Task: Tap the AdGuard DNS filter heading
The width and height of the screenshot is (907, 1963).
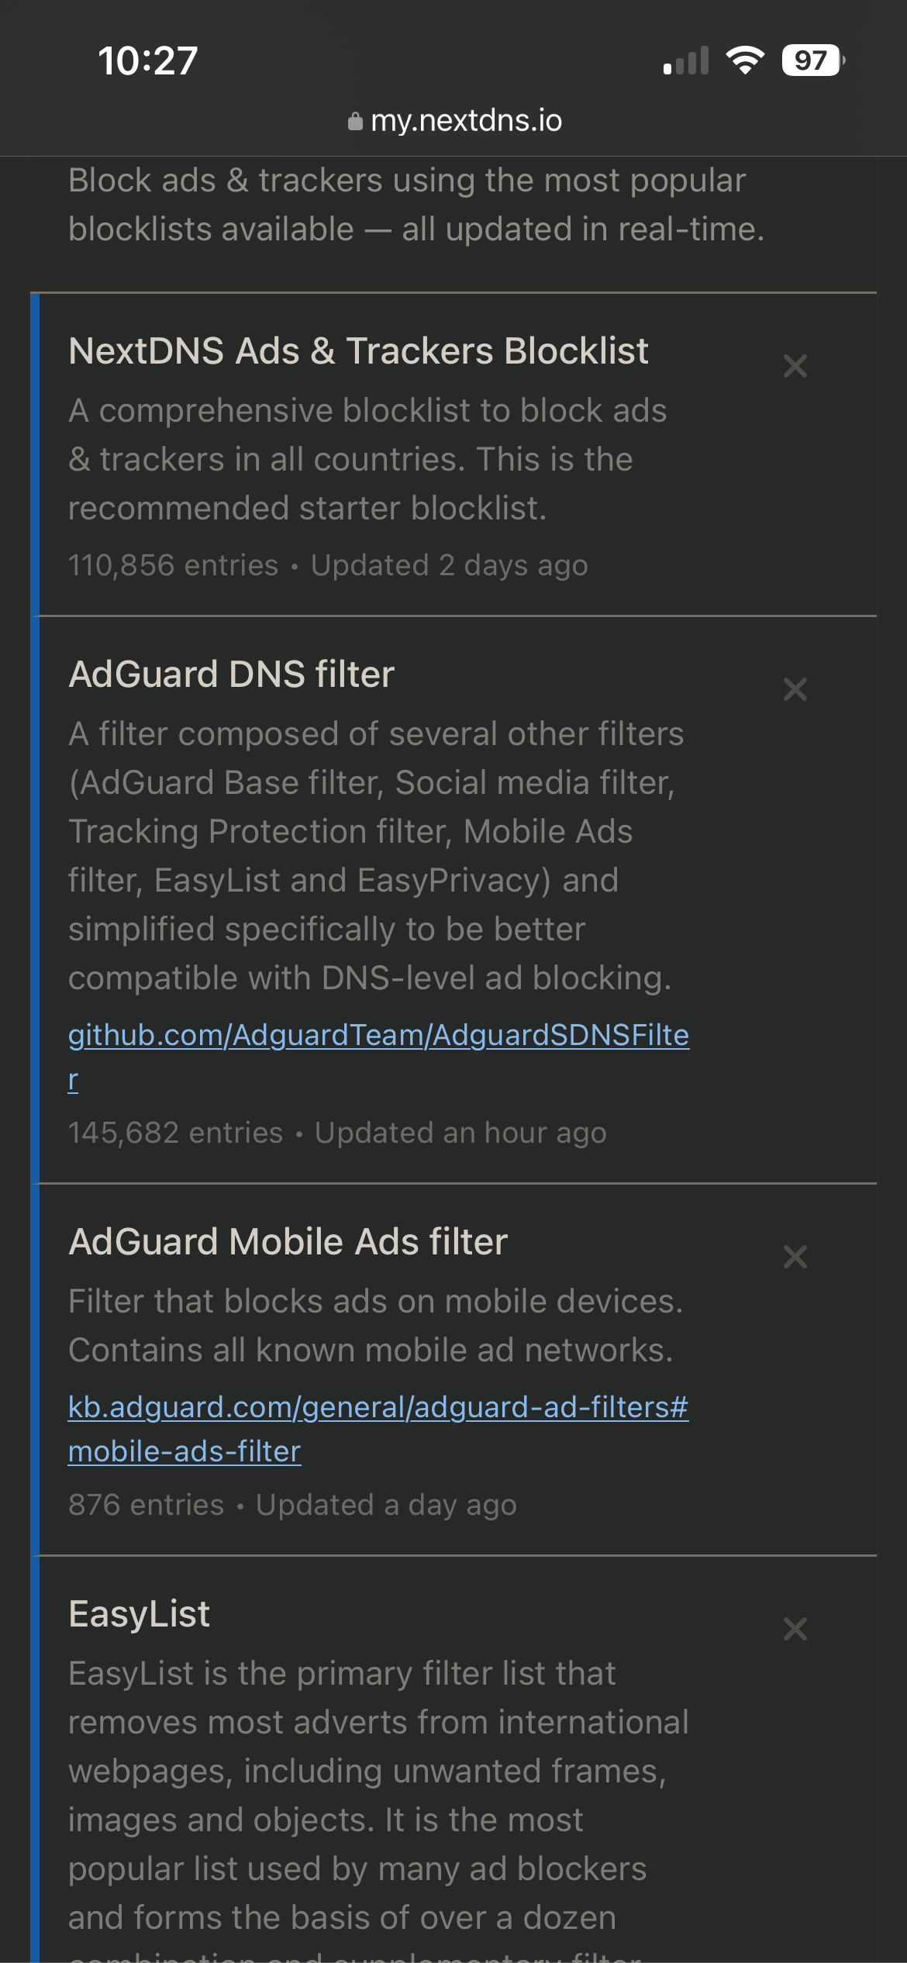Action: (232, 674)
